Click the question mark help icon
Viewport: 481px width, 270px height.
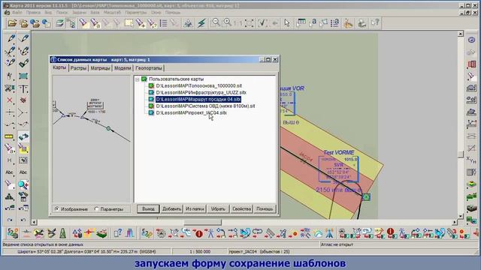[x=375, y=23]
